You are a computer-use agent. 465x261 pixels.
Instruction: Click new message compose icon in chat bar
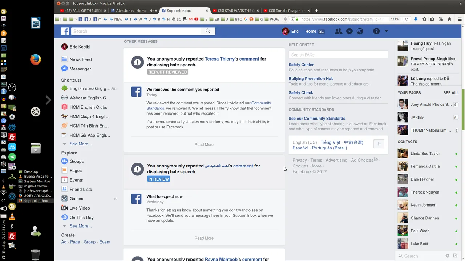pyautogui.click(x=455, y=256)
